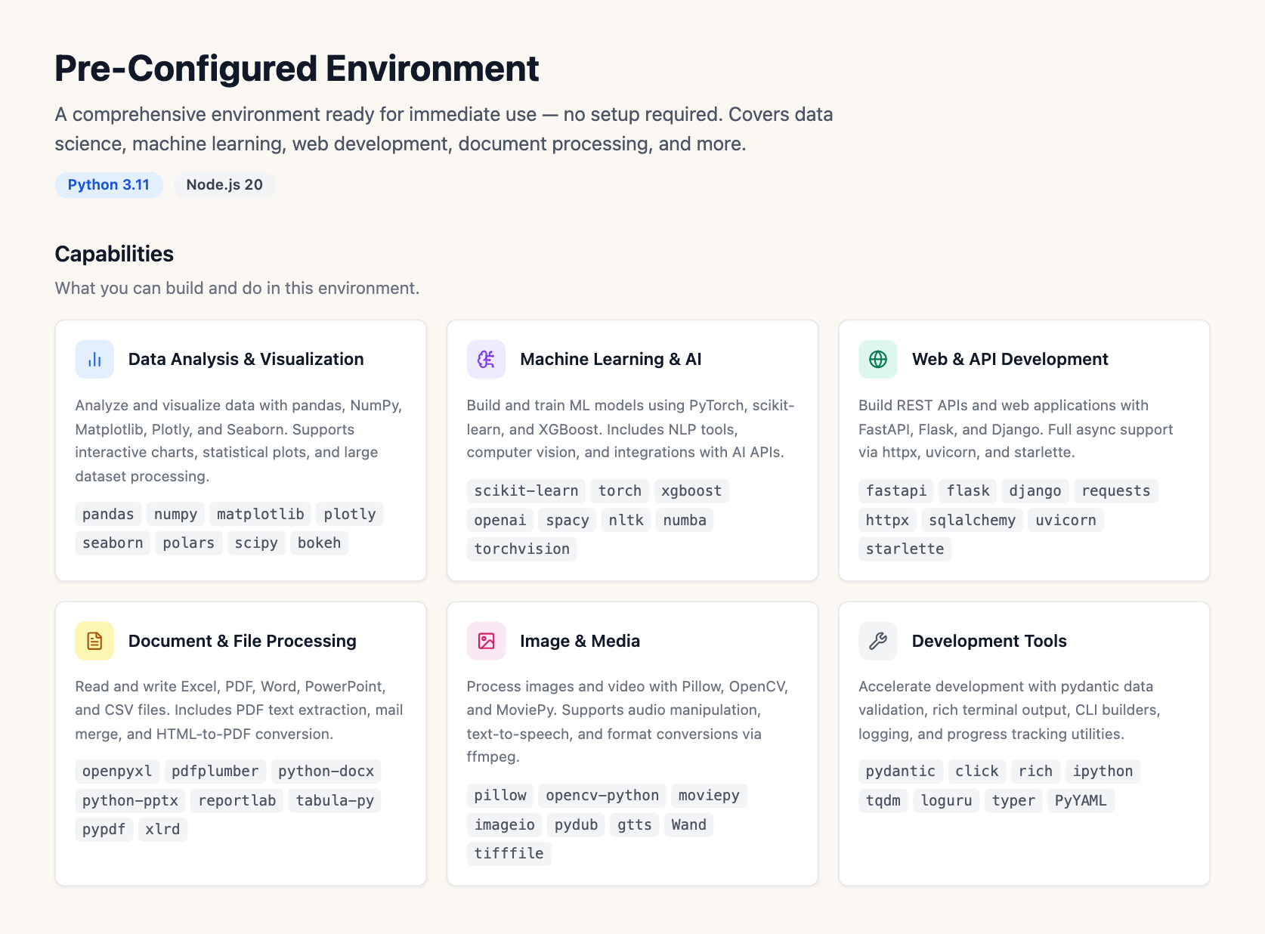This screenshot has height=934, width=1265.
Task: Open the Data Analysis & Visualization card title
Action: pos(246,359)
